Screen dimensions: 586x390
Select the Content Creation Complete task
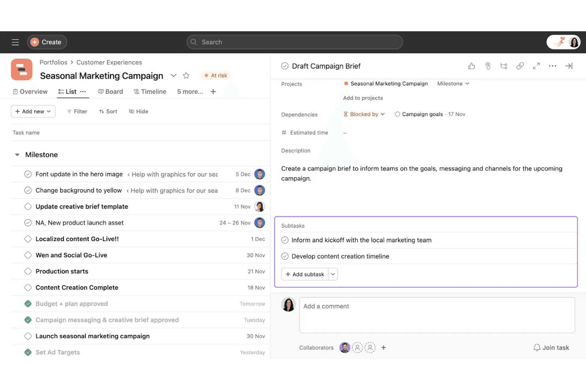[x=77, y=288]
